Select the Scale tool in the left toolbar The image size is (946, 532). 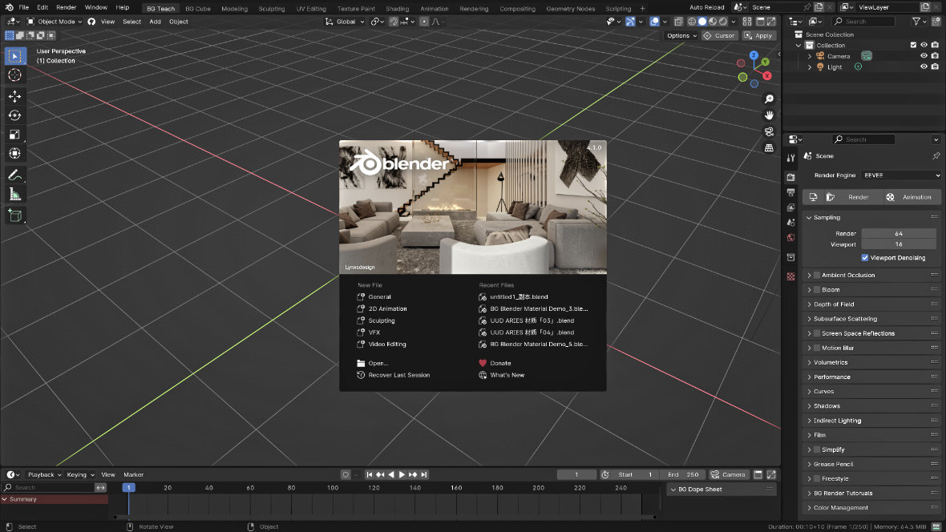[15, 135]
